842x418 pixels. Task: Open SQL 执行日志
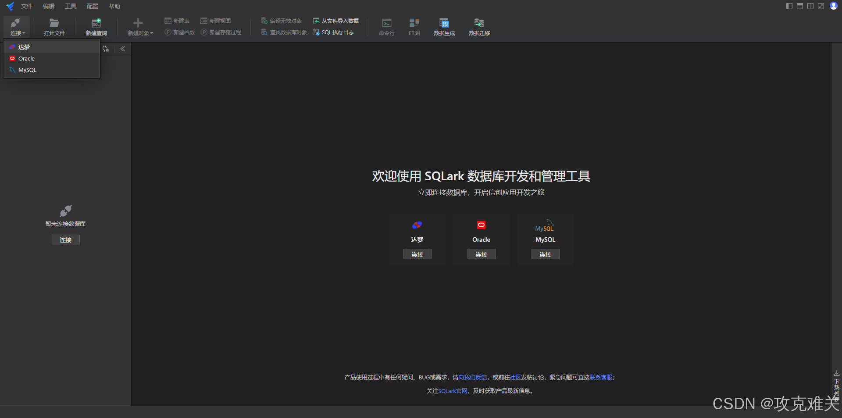click(x=333, y=32)
